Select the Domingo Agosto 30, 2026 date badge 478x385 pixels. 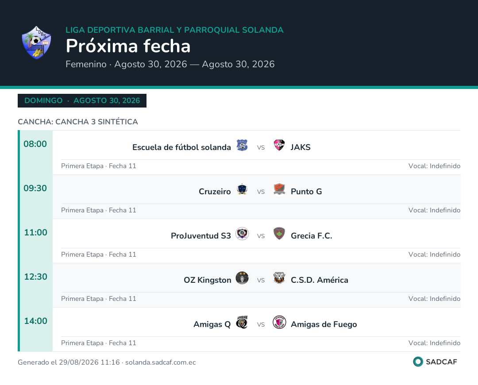(82, 100)
